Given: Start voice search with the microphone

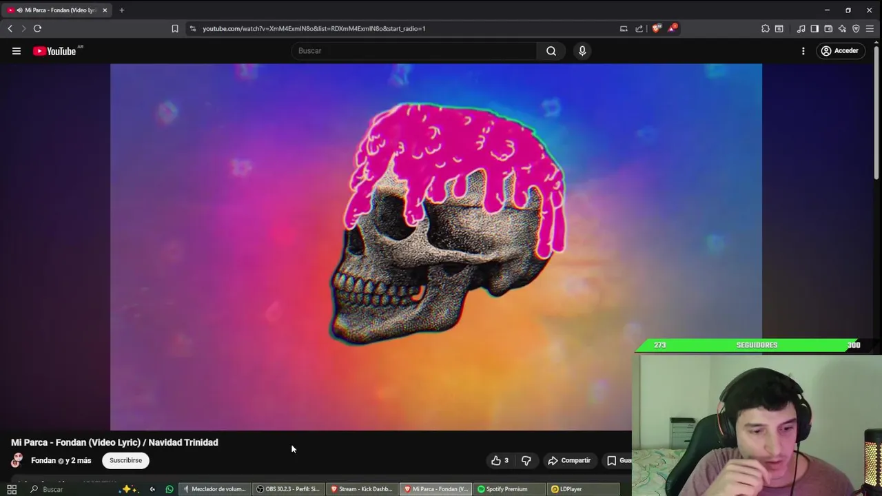Looking at the screenshot, I should (x=582, y=51).
